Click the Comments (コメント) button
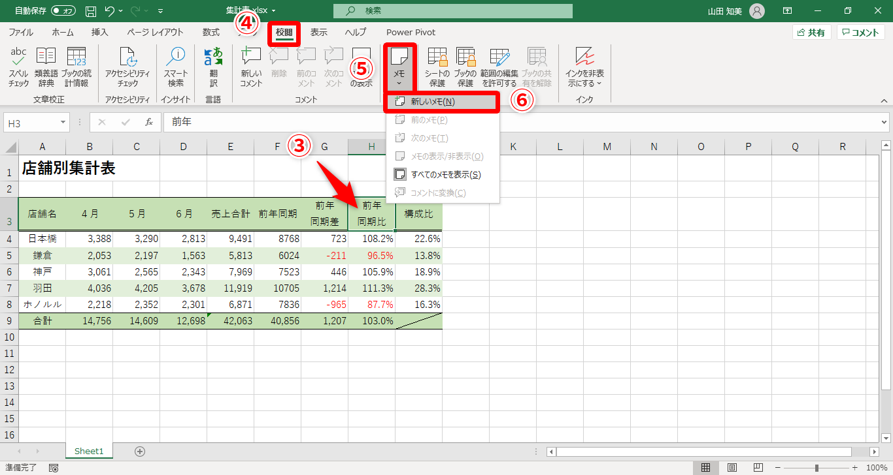The image size is (893, 475). click(860, 33)
